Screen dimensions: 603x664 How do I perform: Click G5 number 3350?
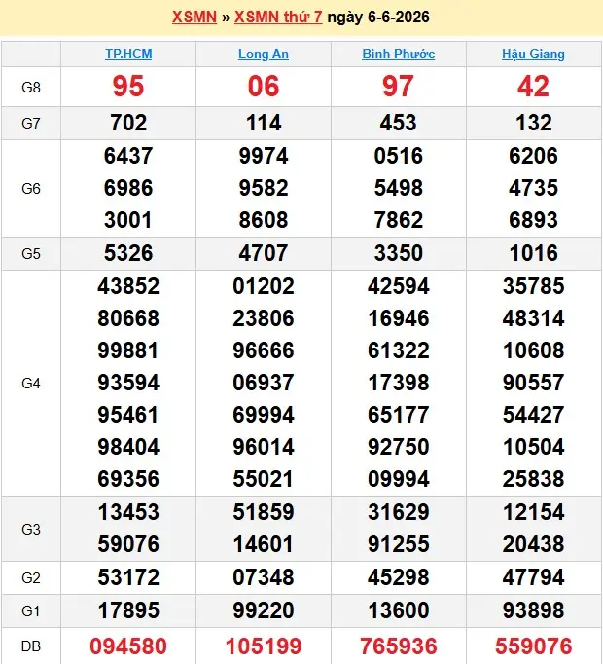(398, 253)
